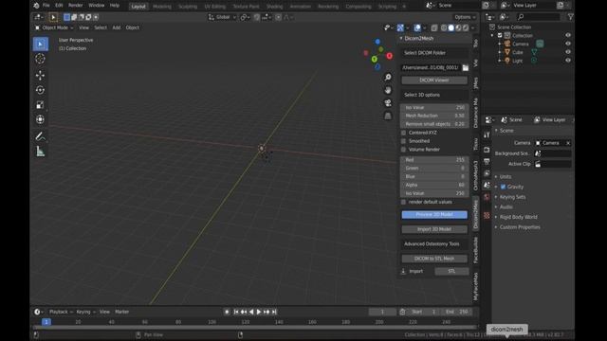Open the Options dropdown

tap(465, 17)
